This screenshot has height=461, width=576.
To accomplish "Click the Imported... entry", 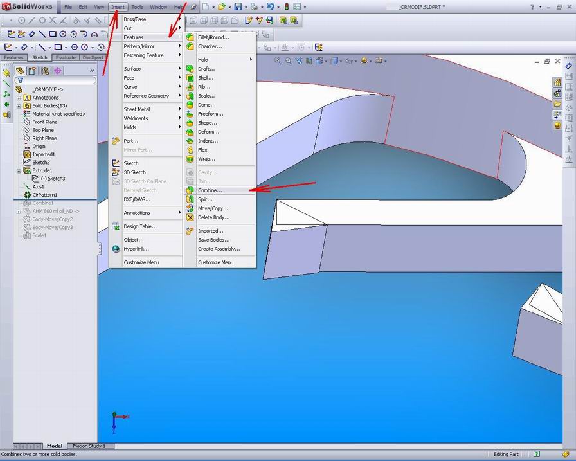I will pyautogui.click(x=210, y=231).
